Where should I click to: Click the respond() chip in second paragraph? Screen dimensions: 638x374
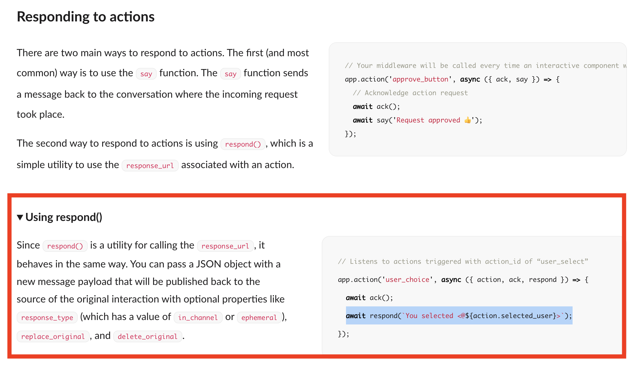[243, 144]
